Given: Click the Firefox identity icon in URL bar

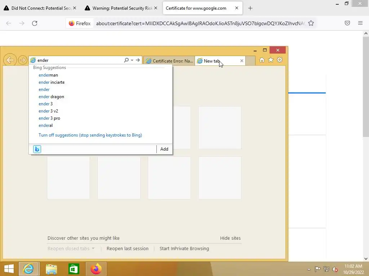Looking at the screenshot, I should (x=80, y=23).
